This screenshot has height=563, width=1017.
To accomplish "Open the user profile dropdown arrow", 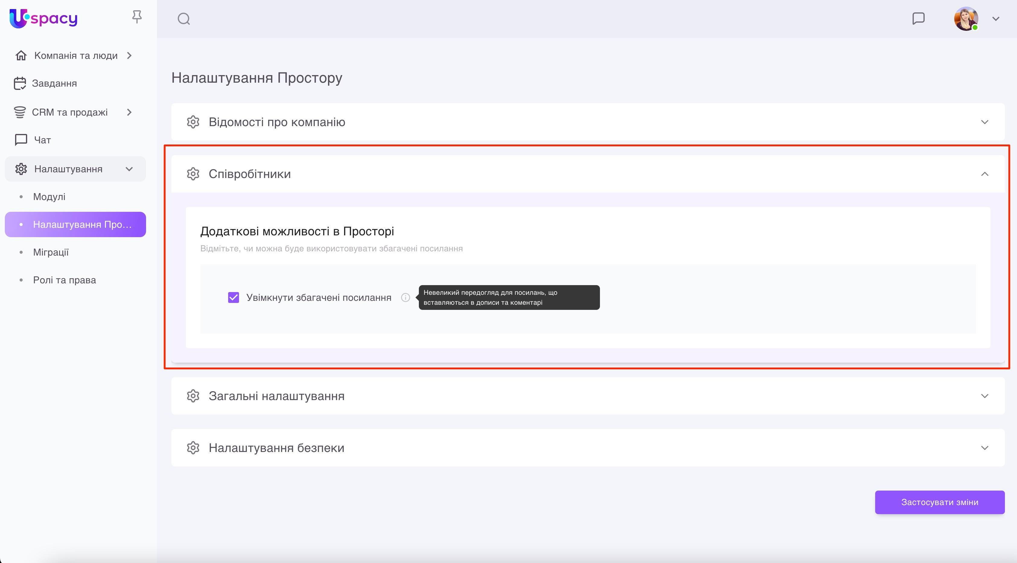I will pos(996,19).
